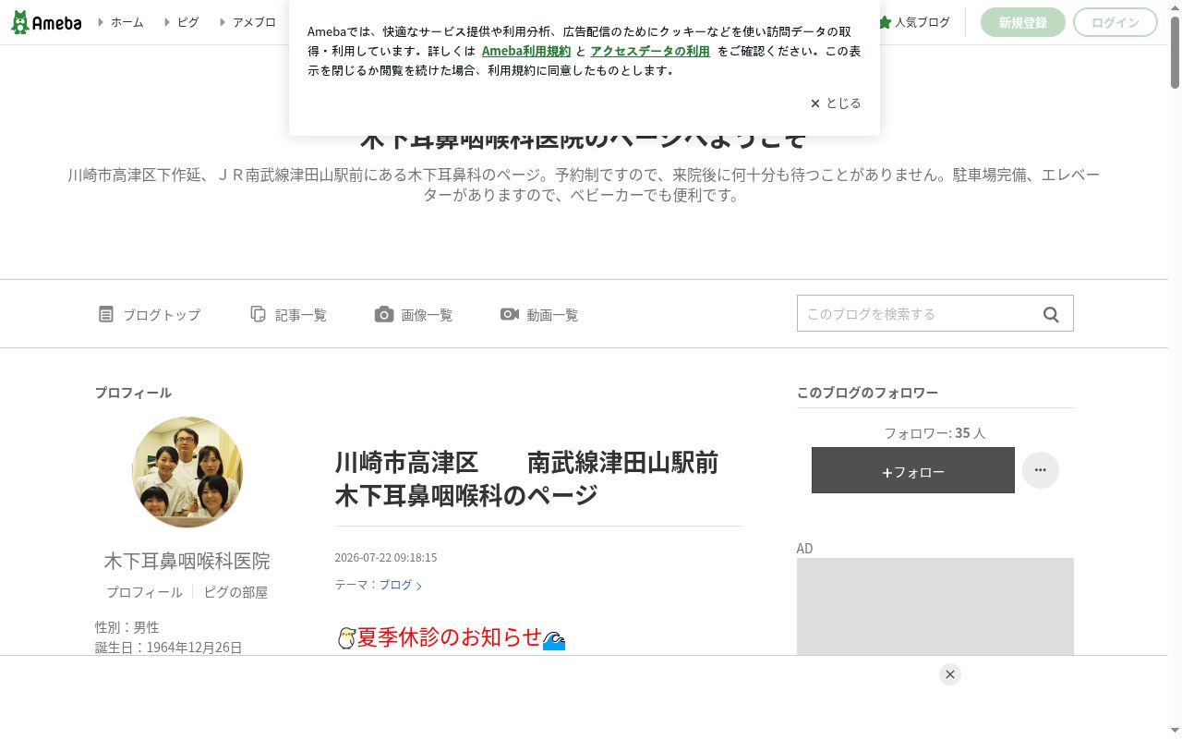Click the clinic staff profile photo
This screenshot has width=1182, height=739.
tap(187, 472)
